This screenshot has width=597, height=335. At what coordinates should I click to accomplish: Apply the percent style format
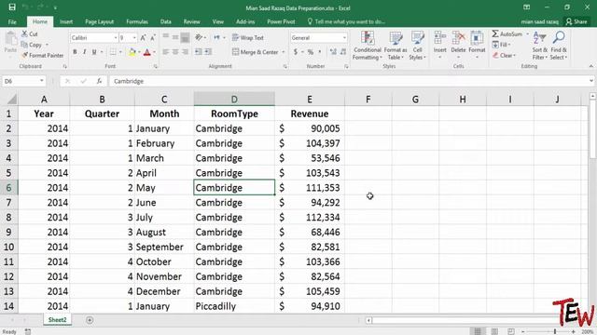tap(311, 52)
